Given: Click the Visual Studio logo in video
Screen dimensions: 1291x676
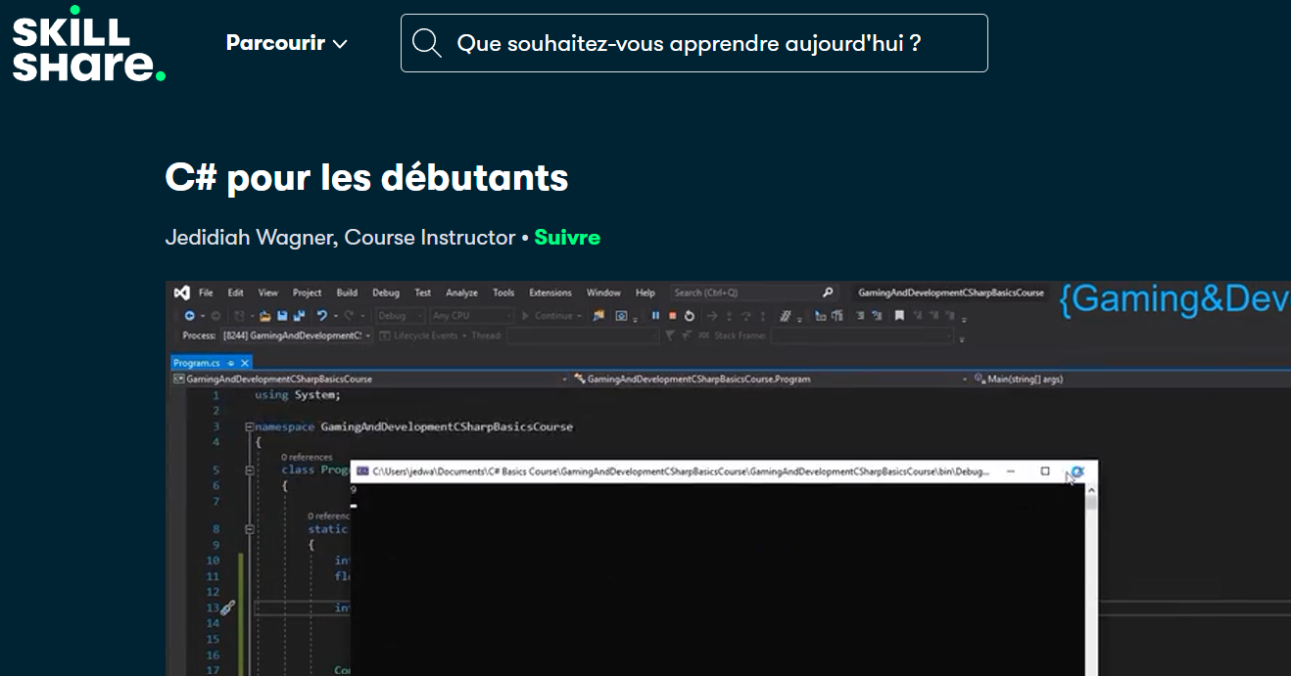Looking at the screenshot, I should (x=181, y=293).
